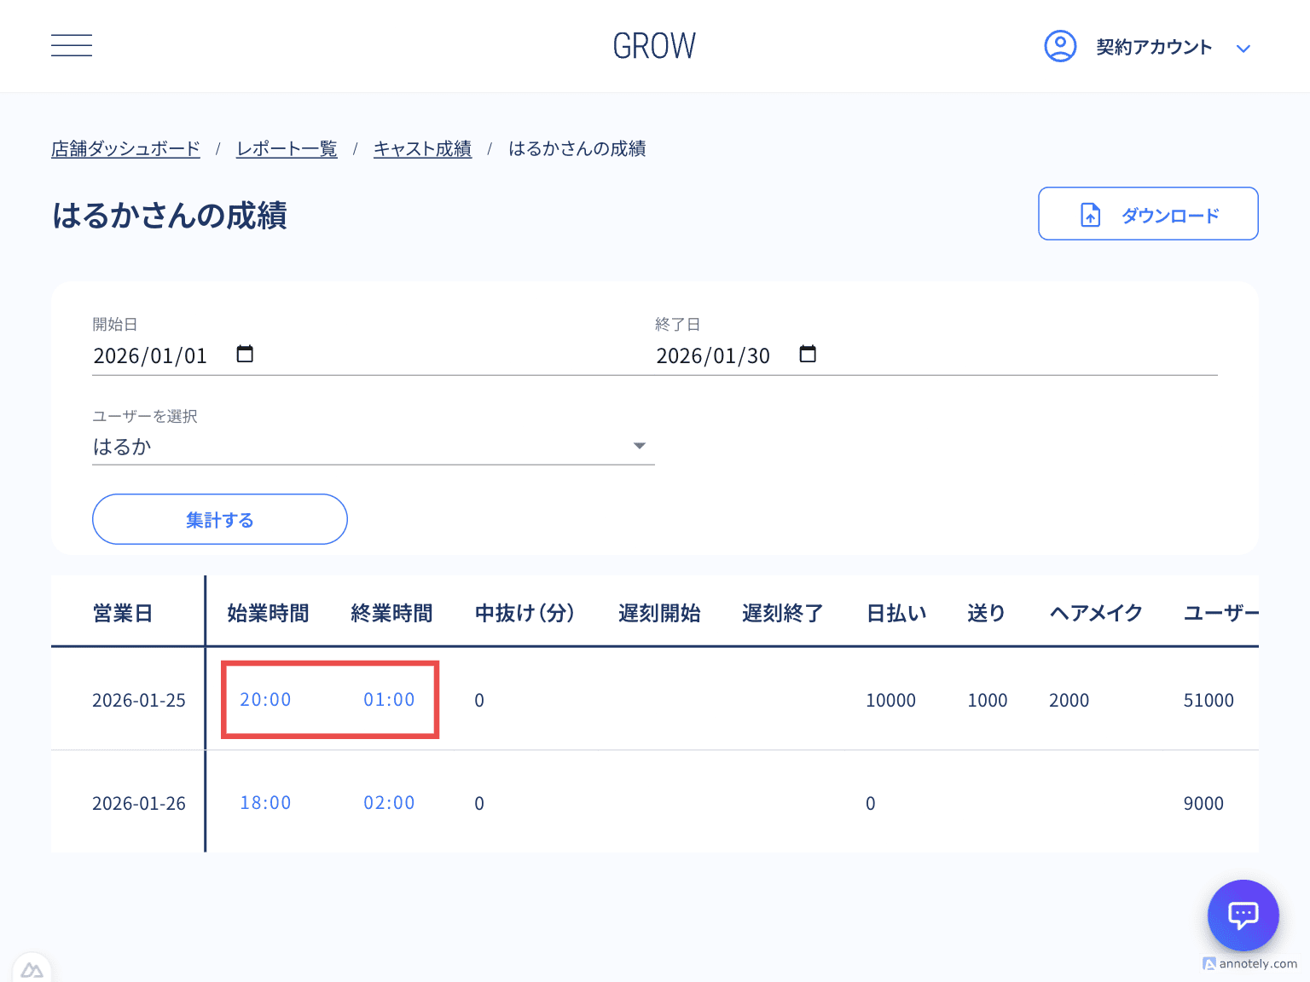Open the calendar picker for 終了日
Image resolution: width=1310 pixels, height=982 pixels.
coord(808,354)
